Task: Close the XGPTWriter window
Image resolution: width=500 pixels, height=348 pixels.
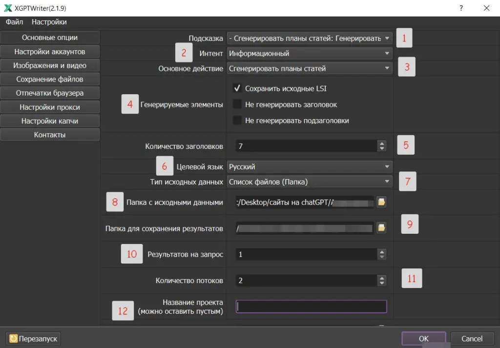Action: click(x=487, y=8)
